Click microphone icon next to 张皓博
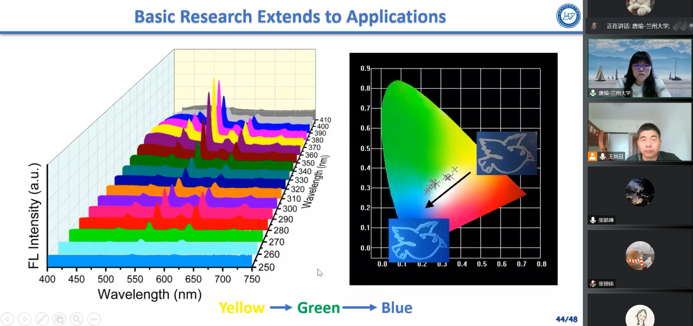The image size is (693, 326). (593, 220)
